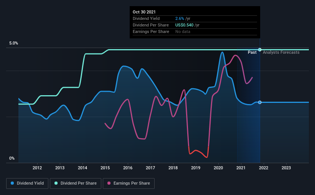Click the 2023 x-axis year label
The image size is (315, 195).
coord(286,168)
